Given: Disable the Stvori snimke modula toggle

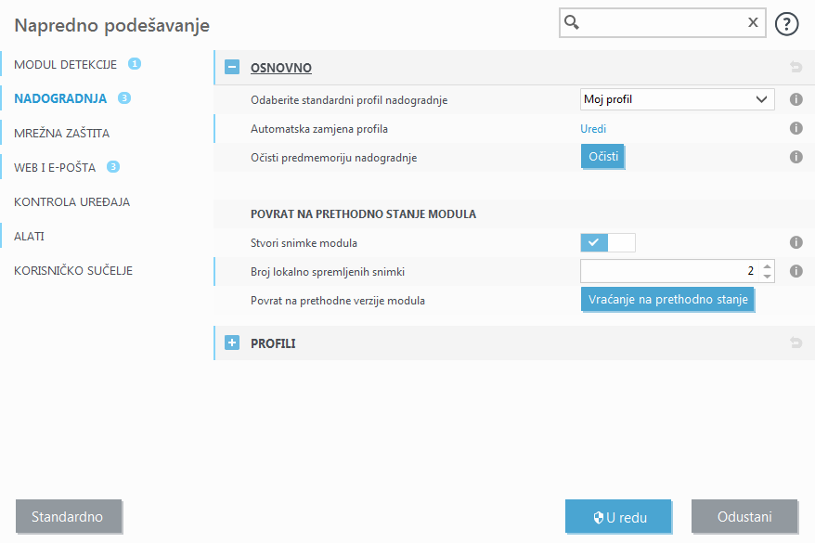Looking at the screenshot, I should (x=621, y=242).
